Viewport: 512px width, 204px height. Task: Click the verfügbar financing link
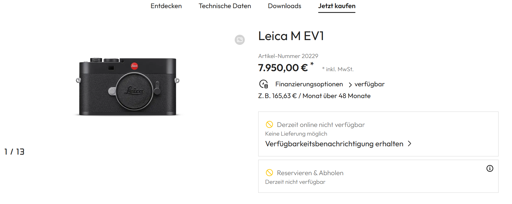369,84
